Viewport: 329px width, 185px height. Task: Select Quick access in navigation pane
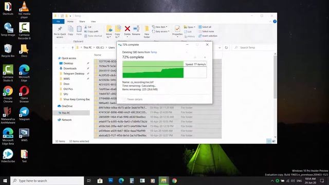point(69,58)
